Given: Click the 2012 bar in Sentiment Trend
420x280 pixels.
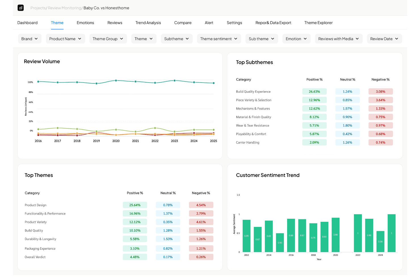Looking at the screenshot, I should (x=247, y=236).
